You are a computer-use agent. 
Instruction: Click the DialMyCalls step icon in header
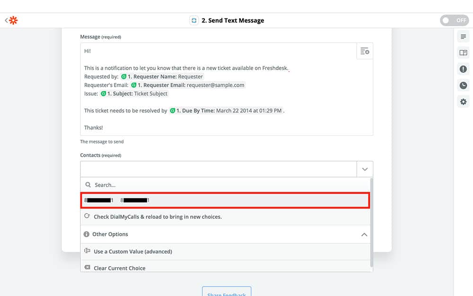point(193,20)
